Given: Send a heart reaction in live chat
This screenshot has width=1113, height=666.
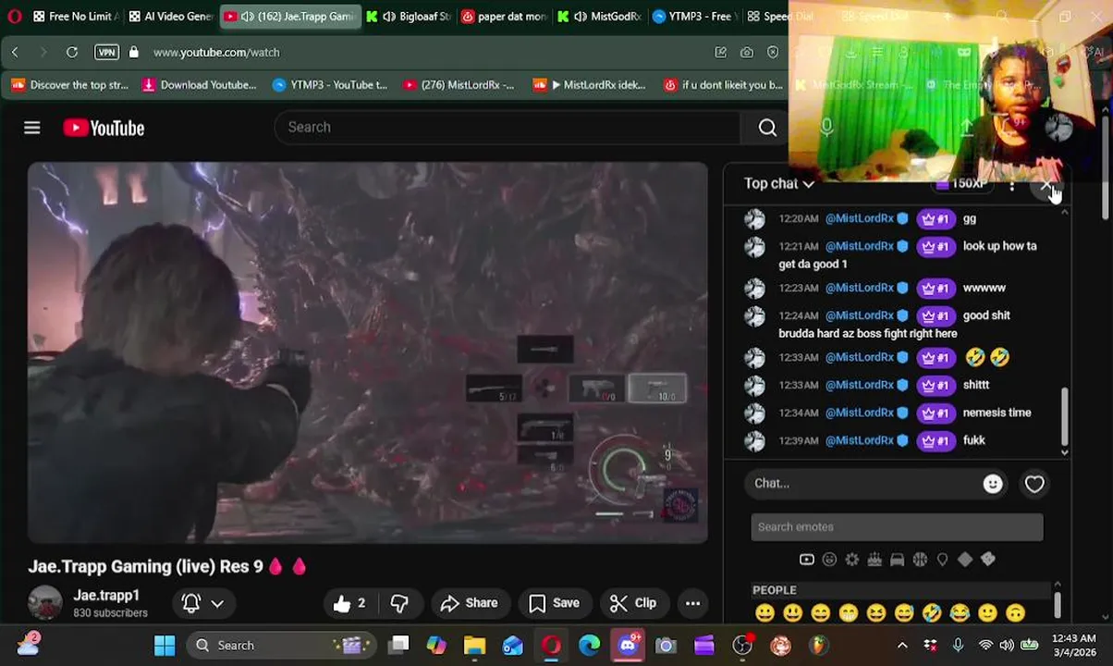Looking at the screenshot, I should click(1034, 484).
